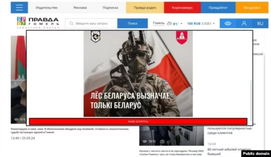Toggle accessibility eye view mode
The height and width of the screenshot is (157, 271).
[x=228, y=23]
